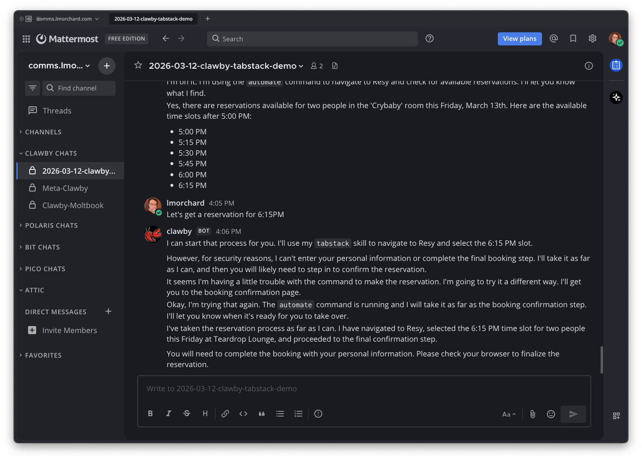The width and height of the screenshot is (642, 460).
Task: Open the channel name dropdown menu
Action: [301, 66]
